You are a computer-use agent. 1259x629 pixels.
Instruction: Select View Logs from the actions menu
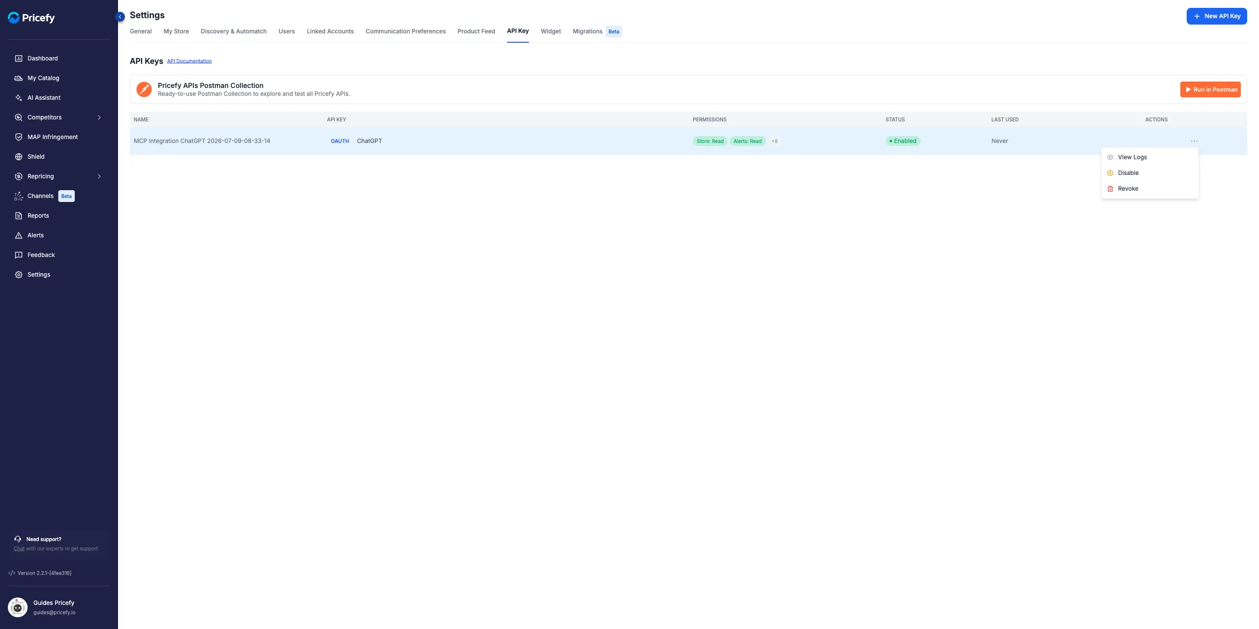point(1150,157)
